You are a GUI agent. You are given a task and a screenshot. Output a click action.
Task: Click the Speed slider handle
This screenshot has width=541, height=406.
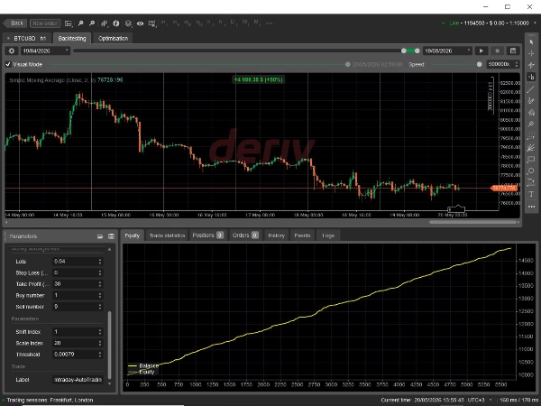480,64
